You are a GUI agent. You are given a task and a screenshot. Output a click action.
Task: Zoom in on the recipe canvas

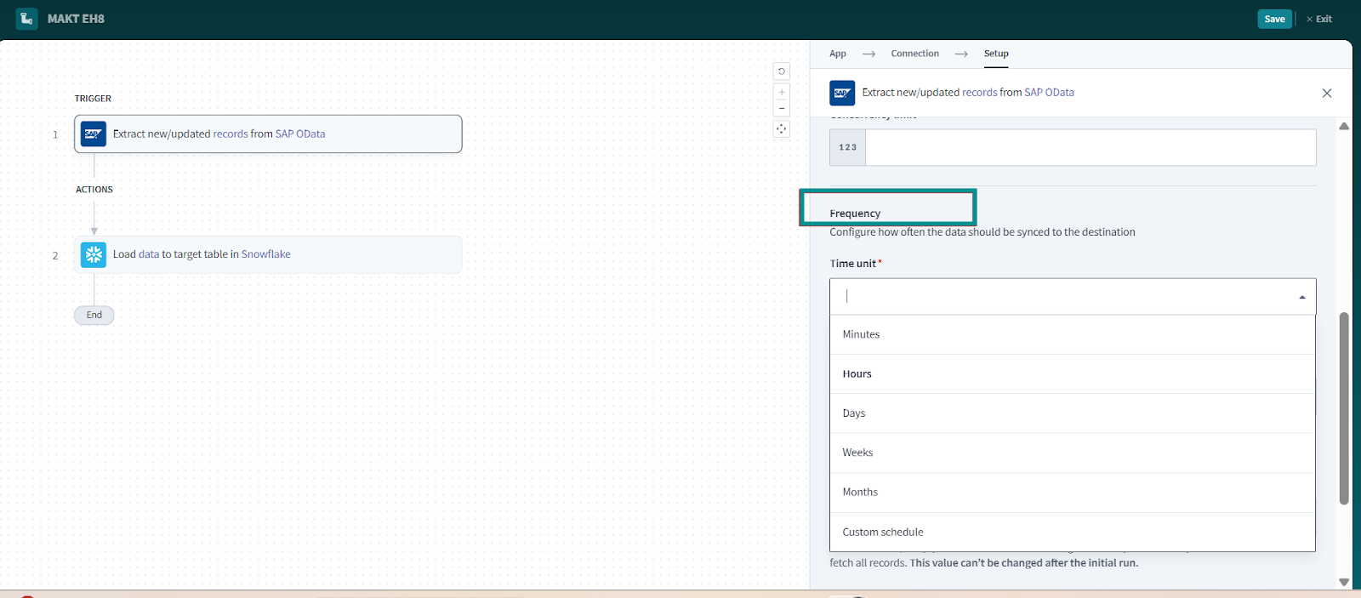coord(781,92)
